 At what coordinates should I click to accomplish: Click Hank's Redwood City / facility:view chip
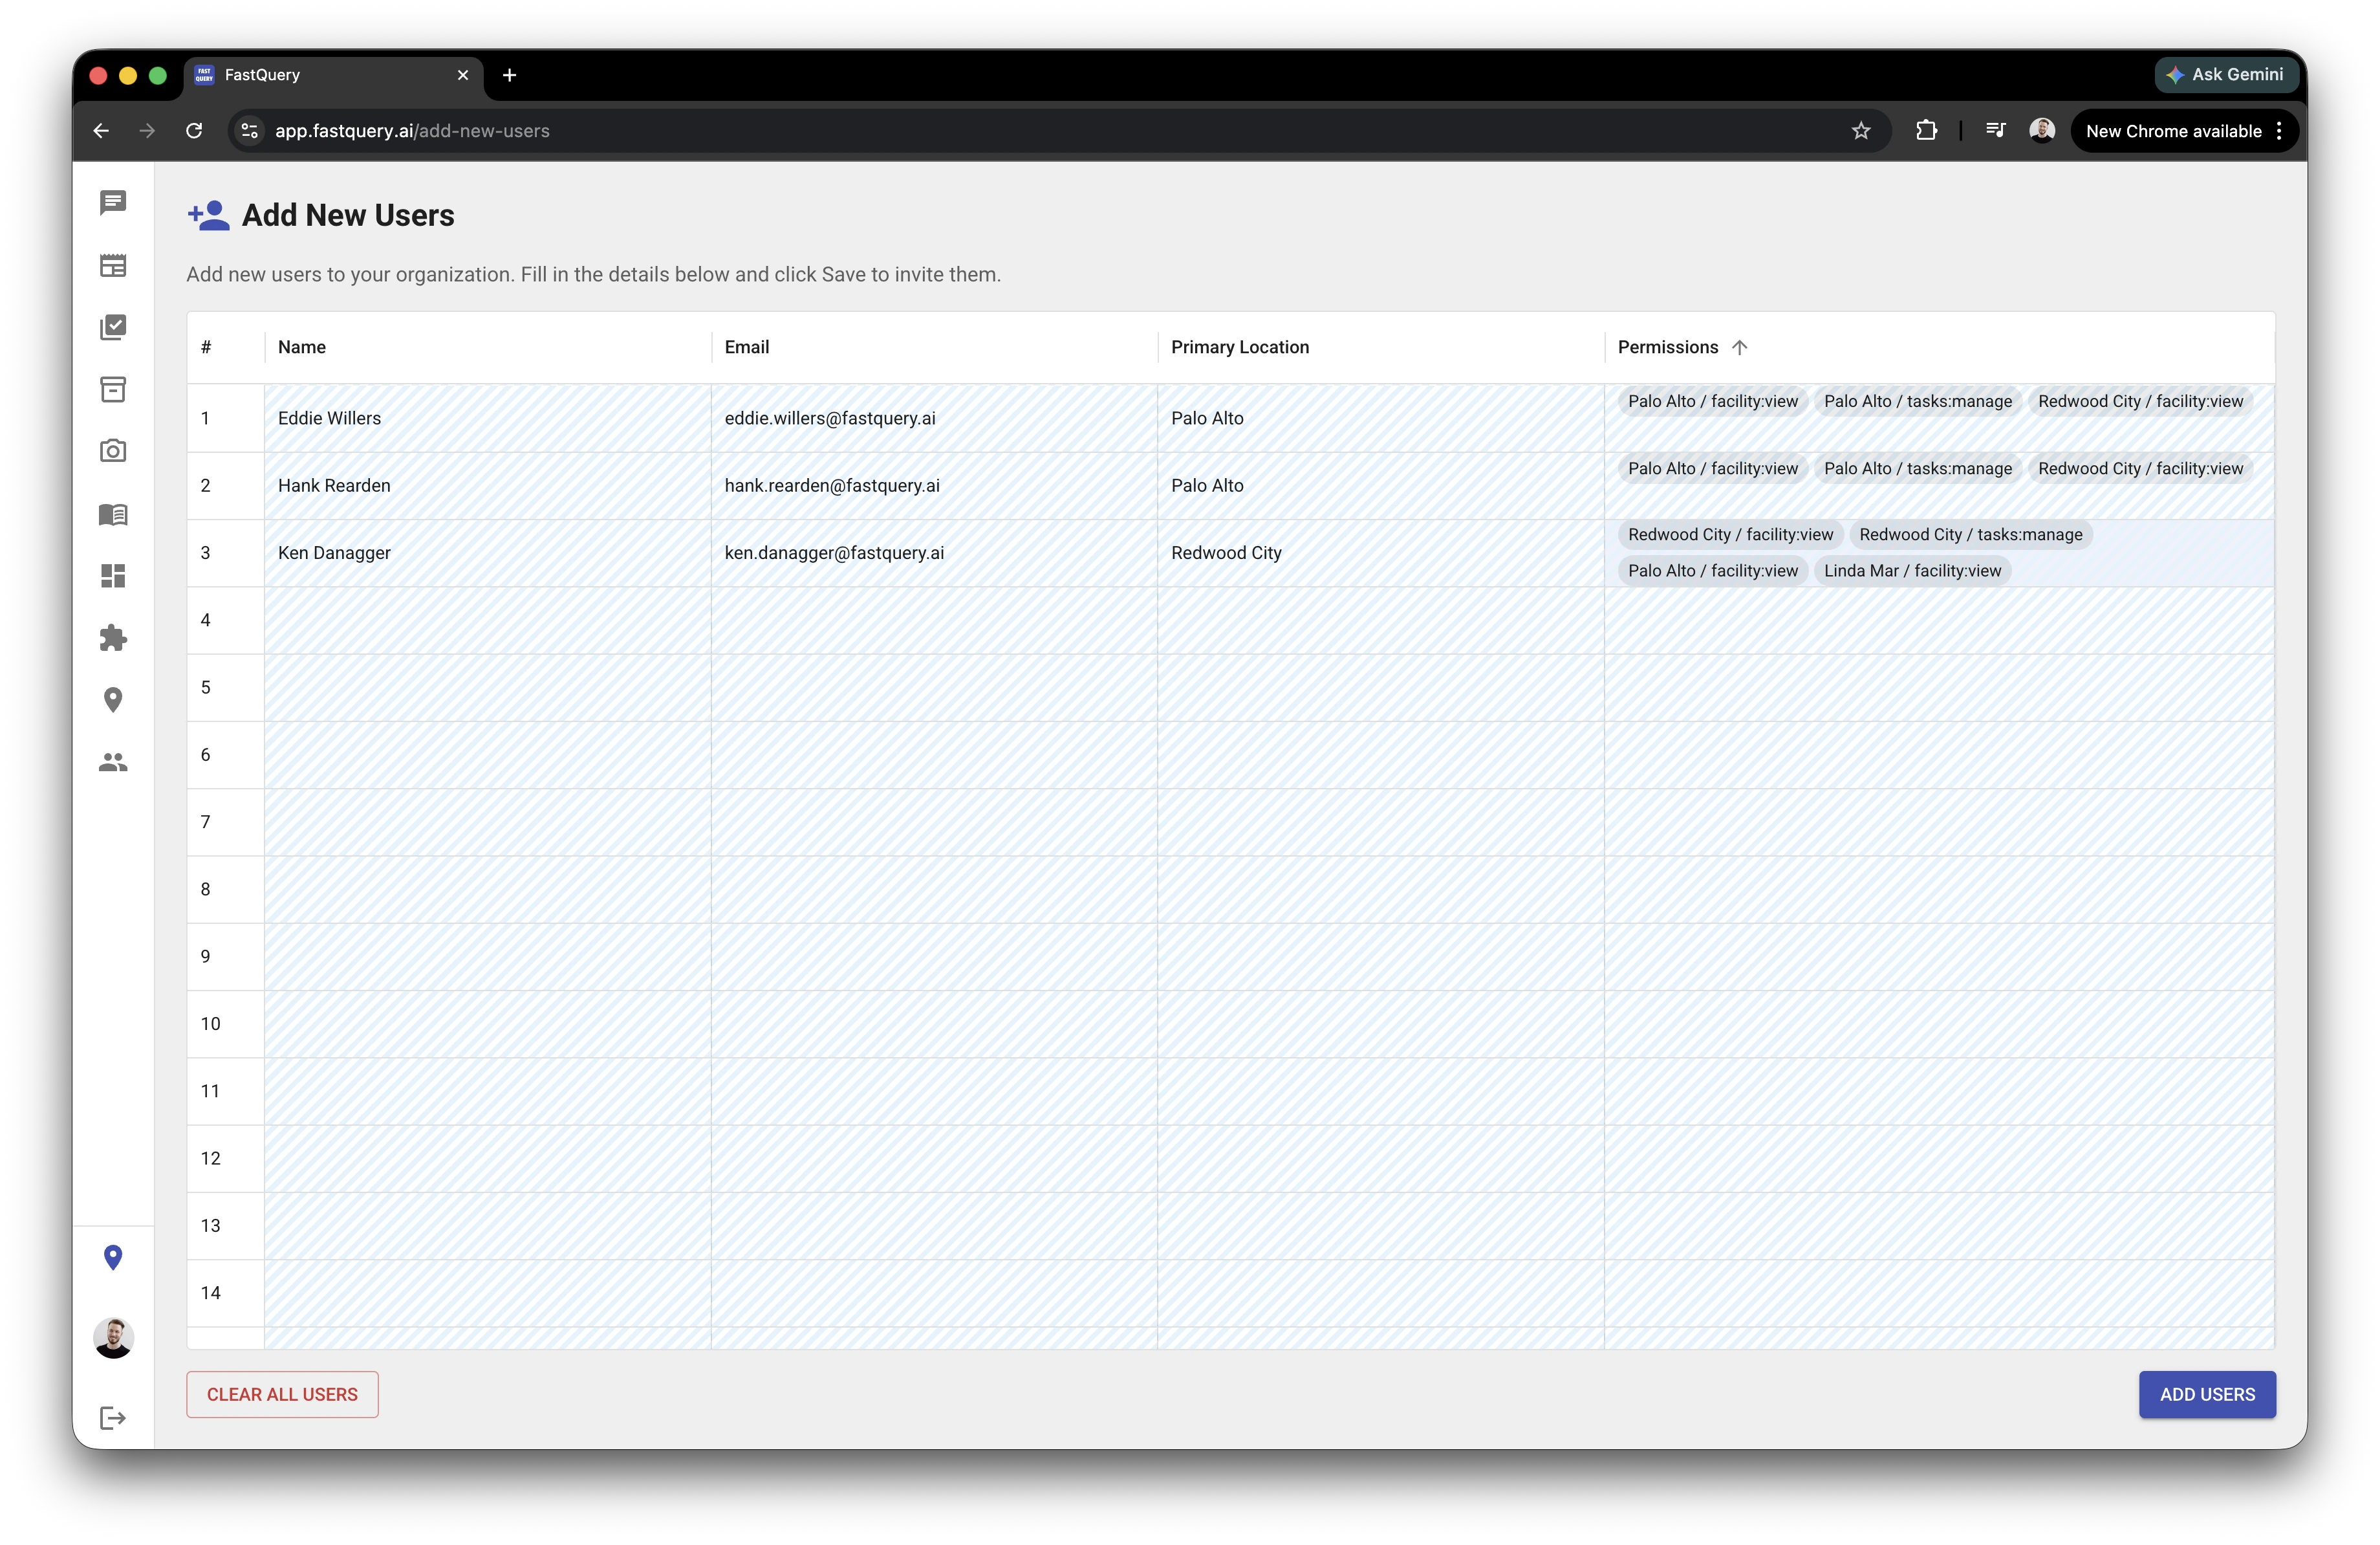2140,468
